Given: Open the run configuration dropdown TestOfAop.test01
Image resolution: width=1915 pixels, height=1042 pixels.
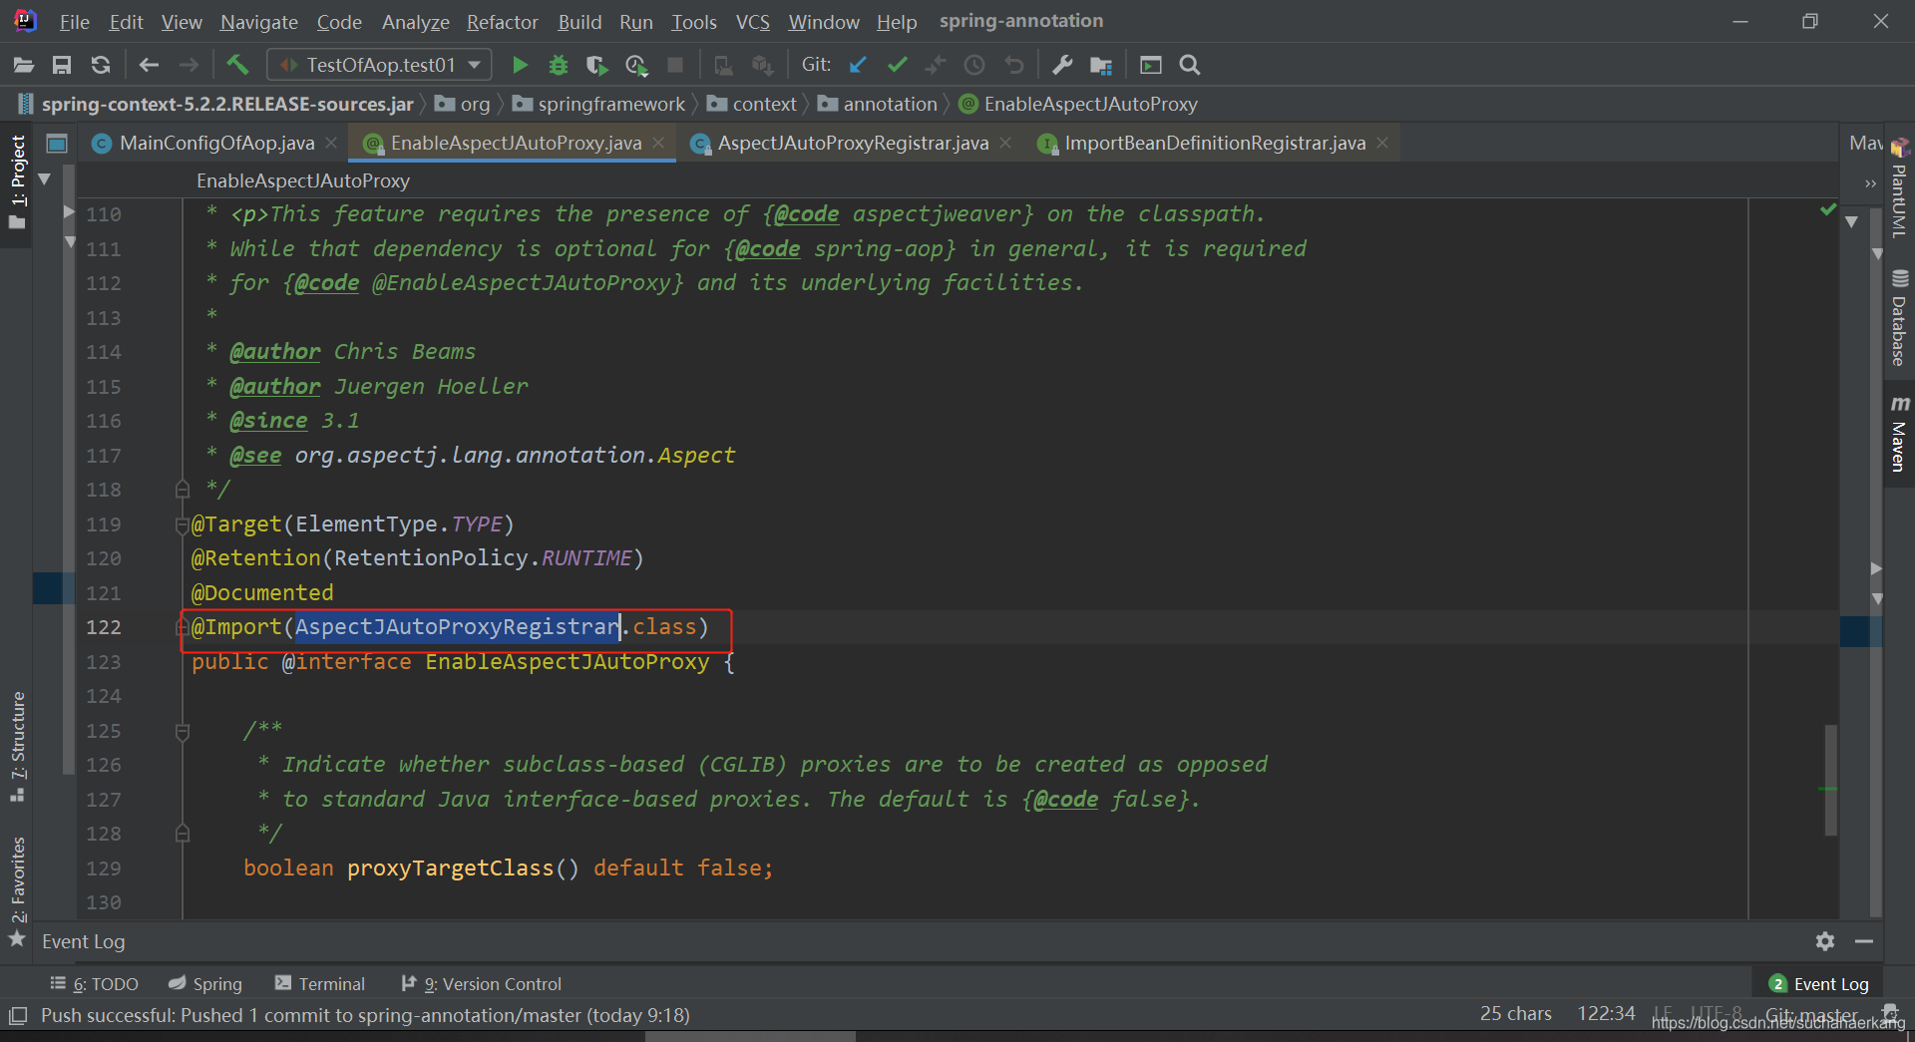Looking at the screenshot, I should tap(380, 65).
